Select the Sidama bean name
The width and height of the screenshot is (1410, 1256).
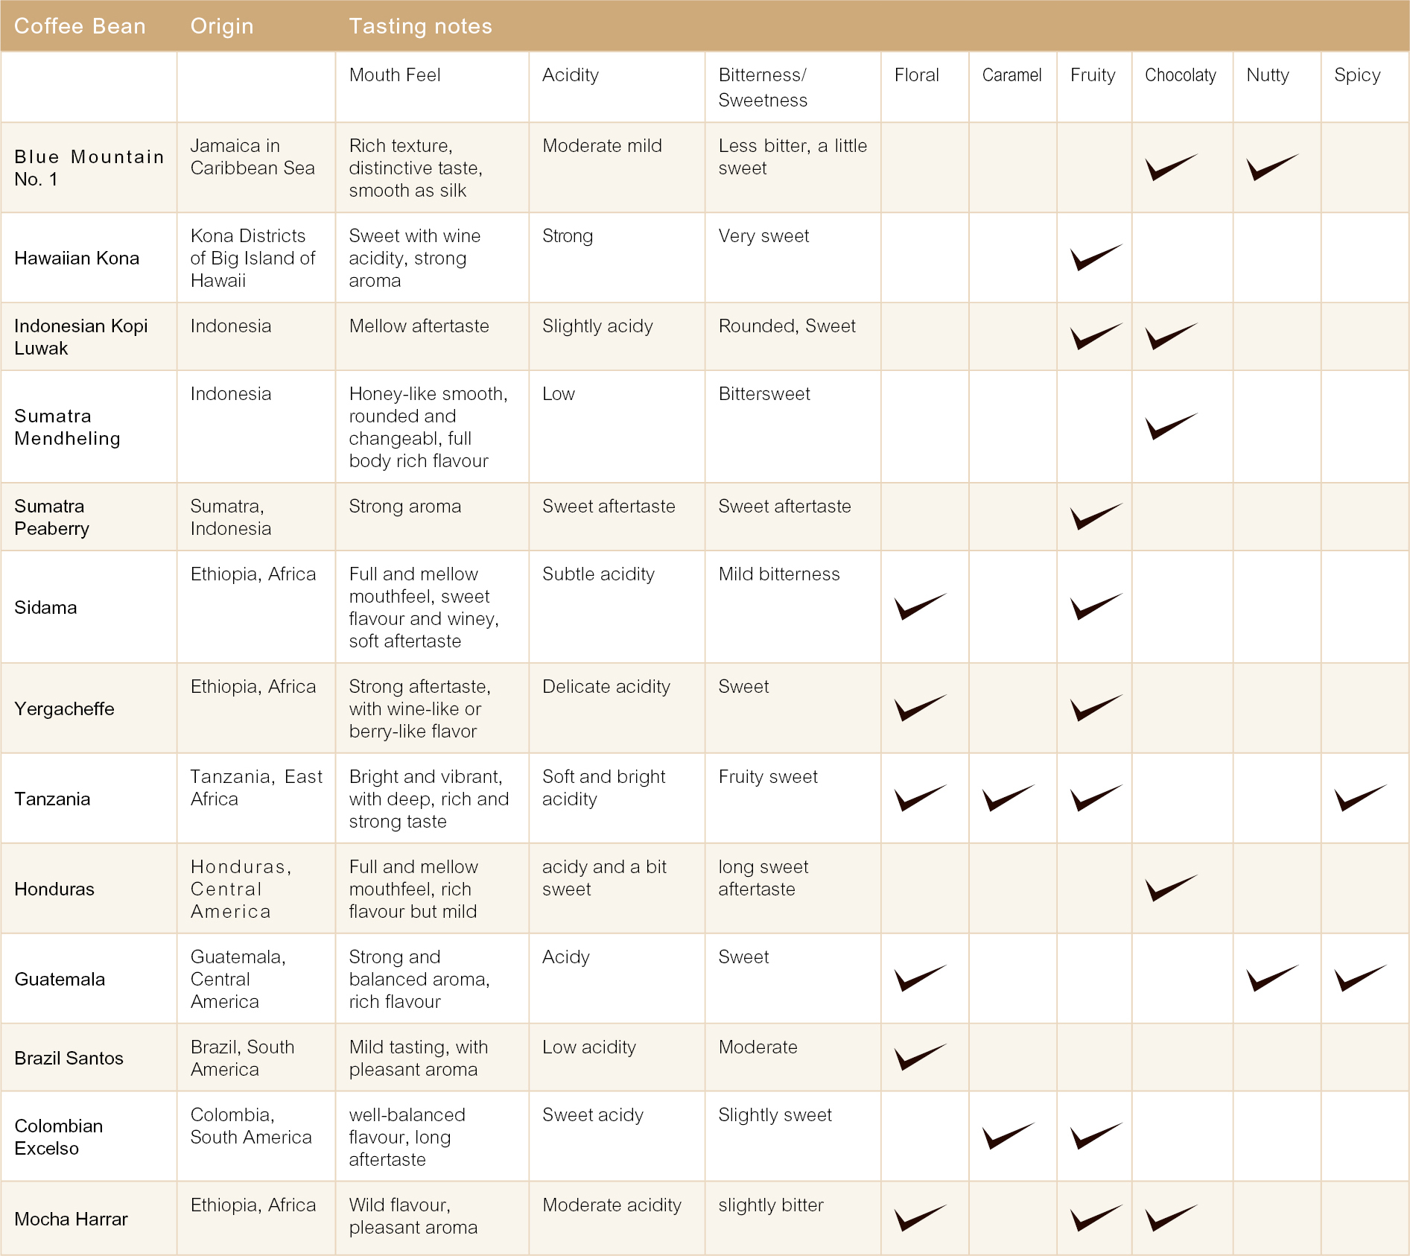click(x=45, y=607)
